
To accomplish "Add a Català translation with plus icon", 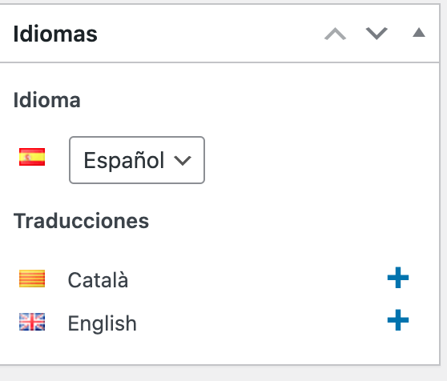I will [x=398, y=278].
